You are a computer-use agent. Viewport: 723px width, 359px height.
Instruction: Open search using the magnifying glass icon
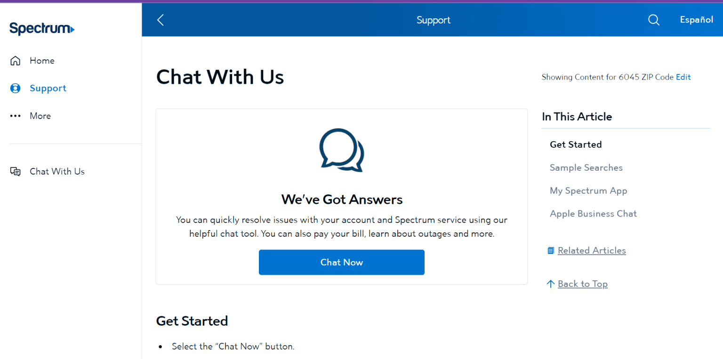coord(653,20)
